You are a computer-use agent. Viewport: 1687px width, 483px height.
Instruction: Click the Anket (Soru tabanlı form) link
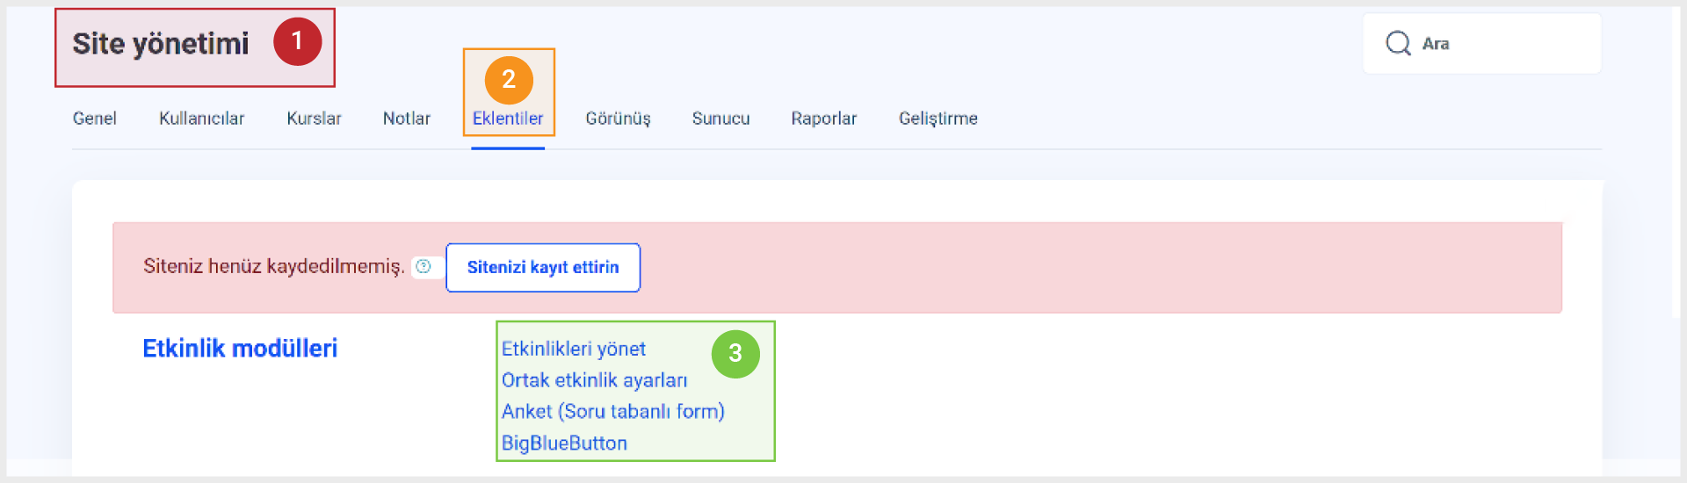(613, 412)
